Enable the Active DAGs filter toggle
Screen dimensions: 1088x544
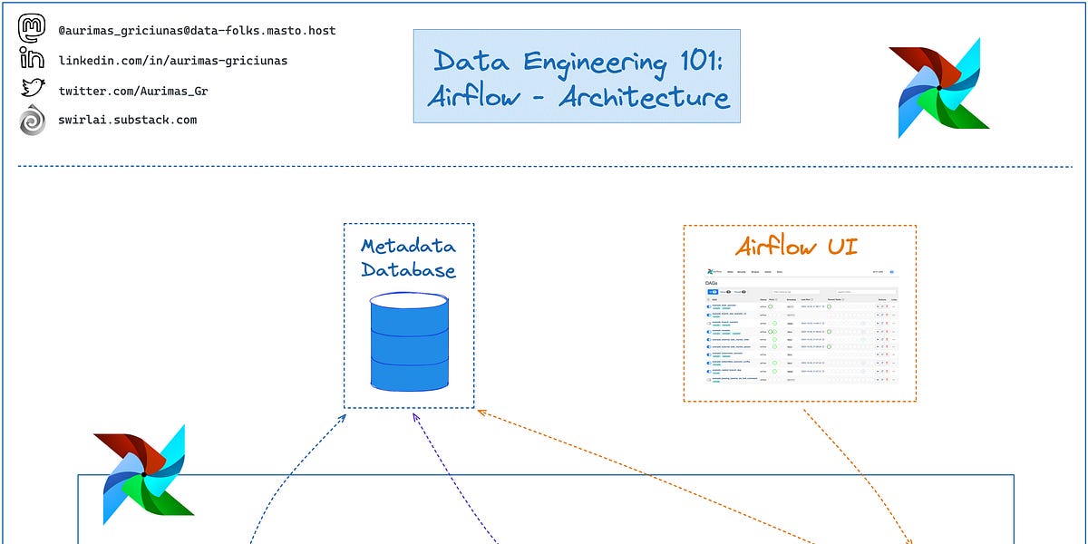[x=724, y=292]
